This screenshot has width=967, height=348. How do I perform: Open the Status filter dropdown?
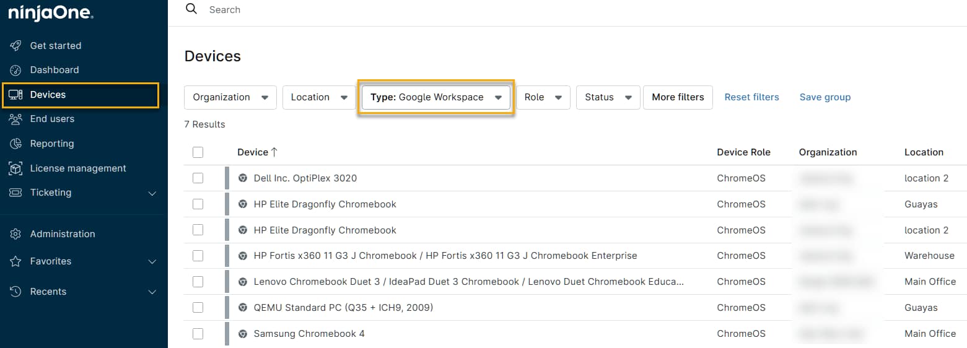(608, 97)
